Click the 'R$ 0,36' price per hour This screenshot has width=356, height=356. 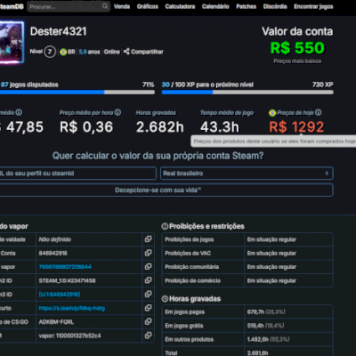[86, 127]
